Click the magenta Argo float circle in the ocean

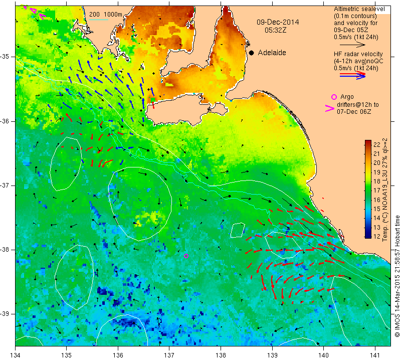186,256
